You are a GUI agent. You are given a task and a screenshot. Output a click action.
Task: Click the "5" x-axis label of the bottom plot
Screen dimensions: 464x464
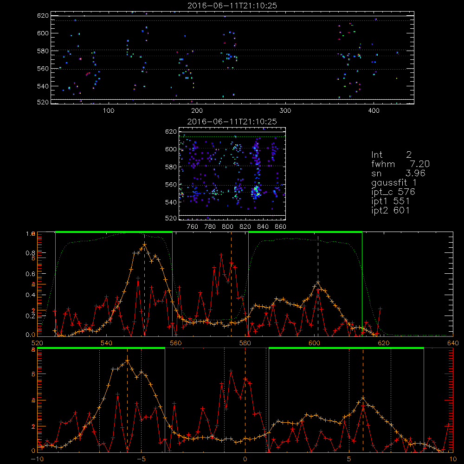349,459
